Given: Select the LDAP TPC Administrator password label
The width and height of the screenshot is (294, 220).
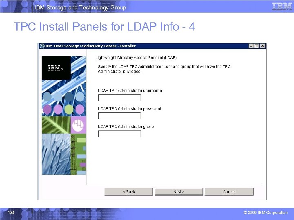Looking at the screenshot, I should (129, 109).
